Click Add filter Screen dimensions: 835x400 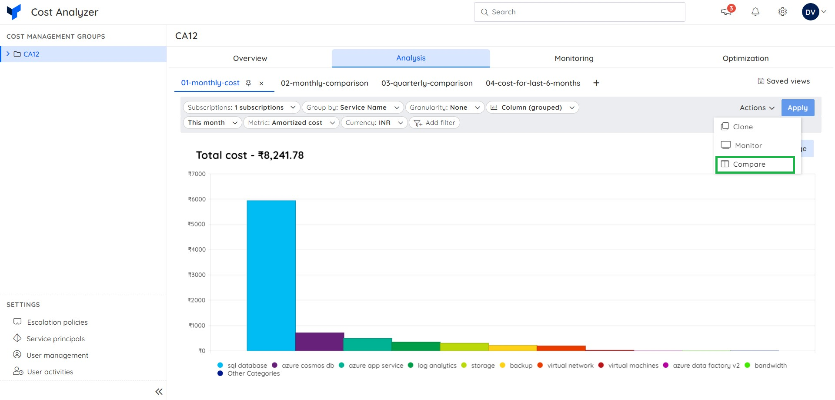pyautogui.click(x=434, y=123)
